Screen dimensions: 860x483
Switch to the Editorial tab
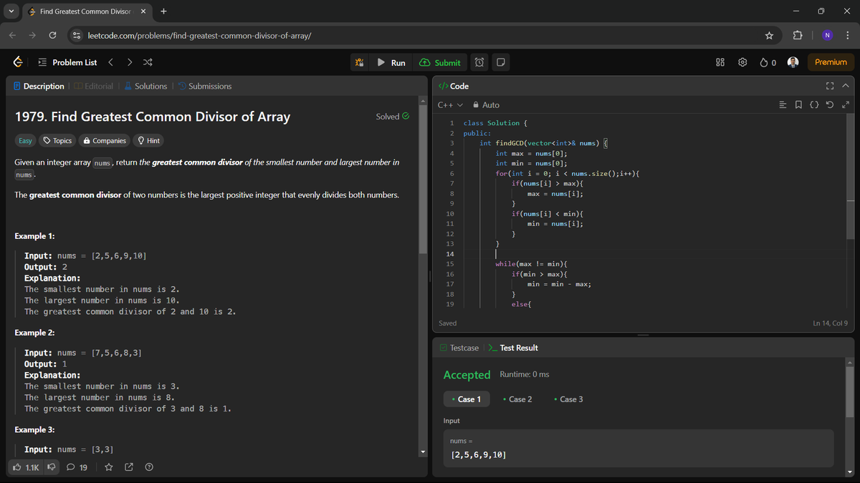click(93, 86)
